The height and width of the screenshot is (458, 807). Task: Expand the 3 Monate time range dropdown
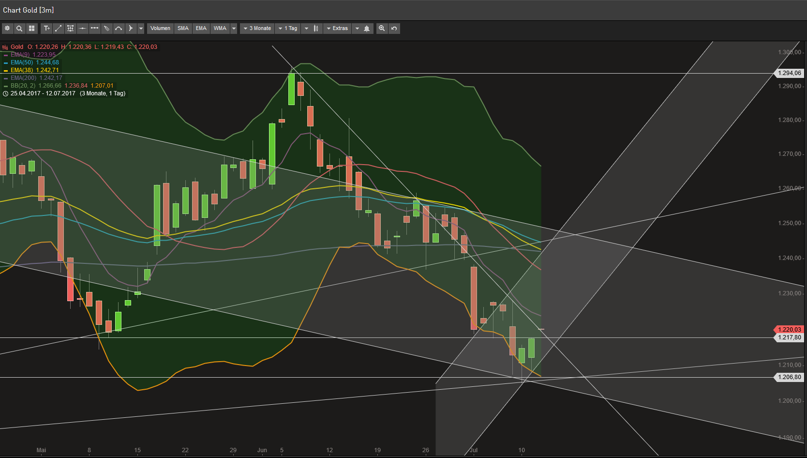coord(257,29)
